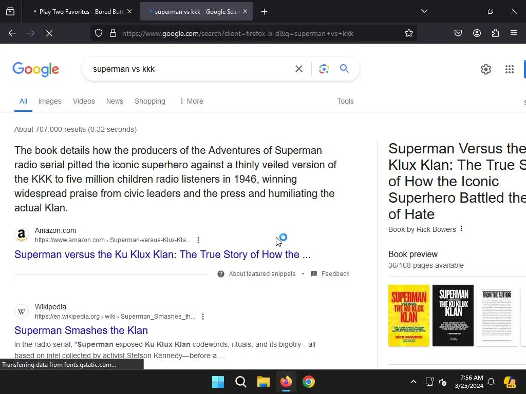List all open tabs dropdown
The image size is (526, 394).
(424, 11)
